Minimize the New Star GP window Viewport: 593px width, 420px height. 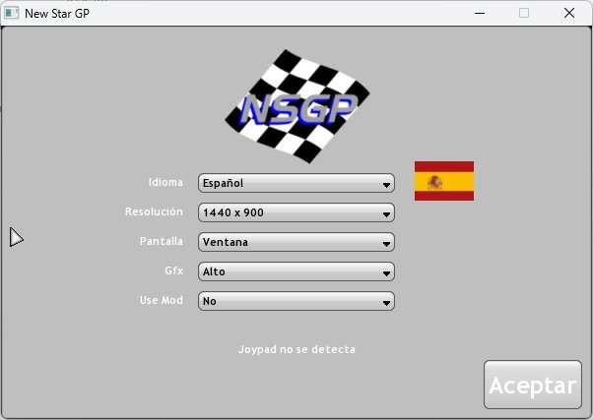[x=480, y=13]
